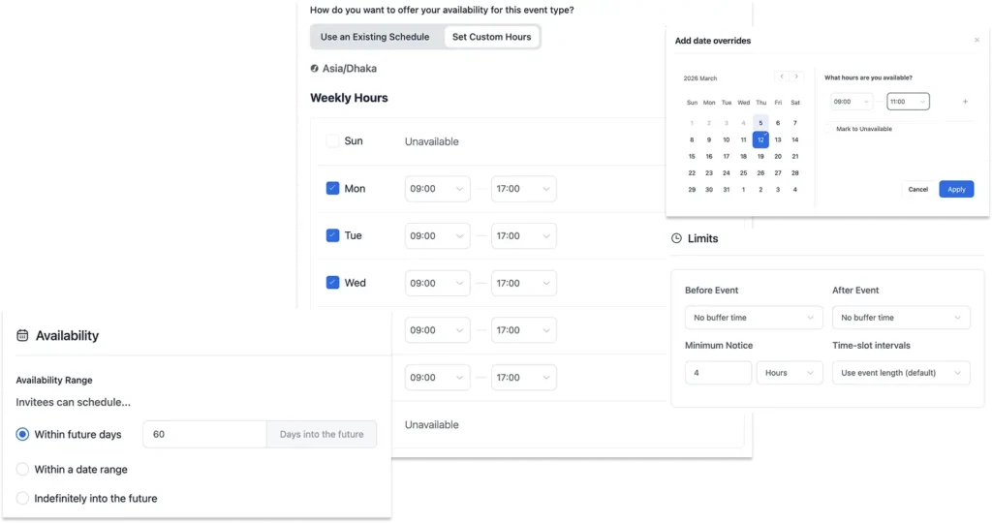Click the Availability Range label
This screenshot has height=523, width=992.
tap(54, 380)
